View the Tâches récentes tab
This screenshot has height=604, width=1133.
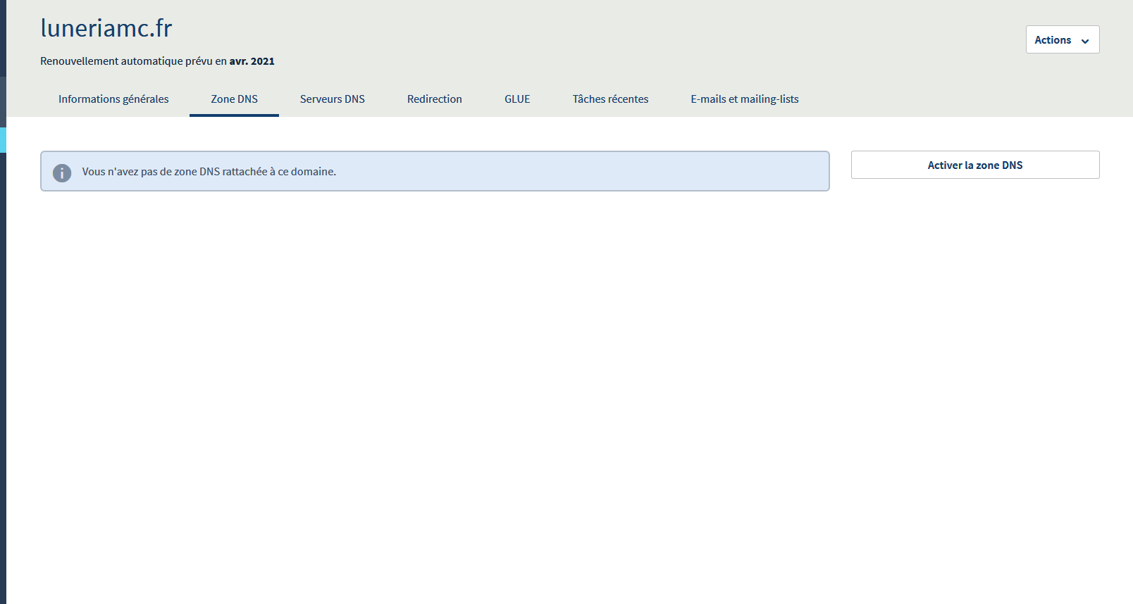click(610, 99)
